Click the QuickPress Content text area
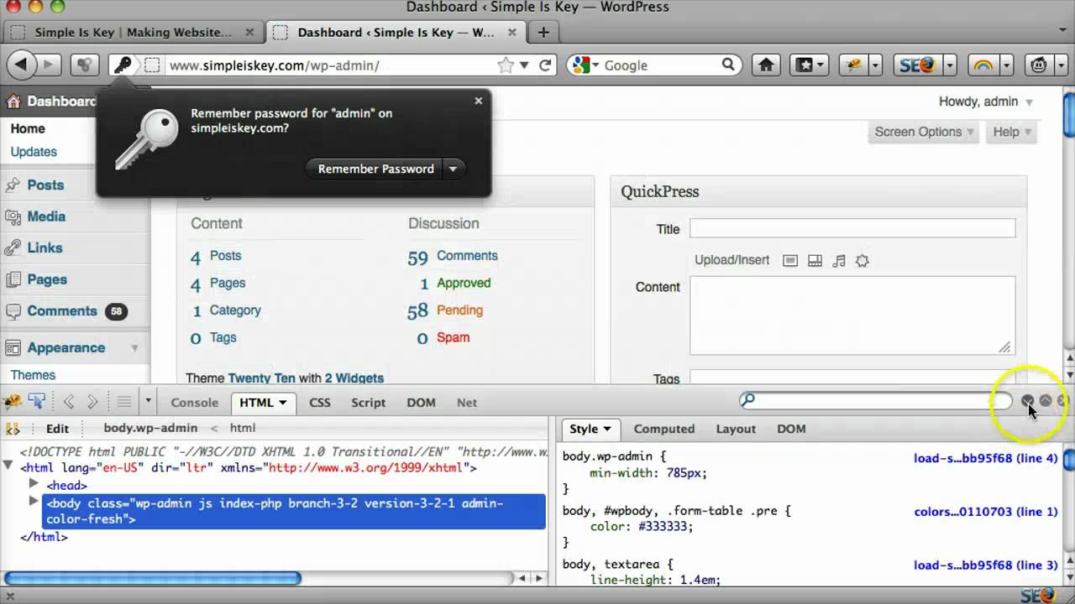 point(852,315)
